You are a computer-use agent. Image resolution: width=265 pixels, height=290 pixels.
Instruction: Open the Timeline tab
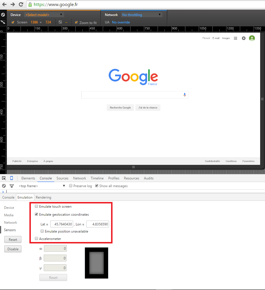click(x=97, y=178)
